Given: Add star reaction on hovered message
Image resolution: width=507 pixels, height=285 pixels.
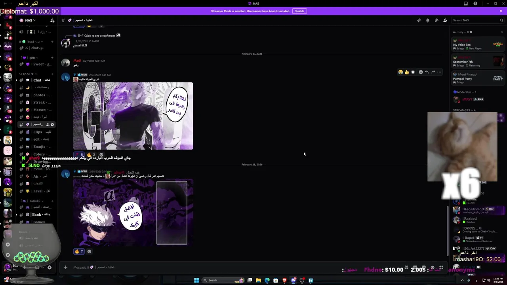Looking at the screenshot, I should pos(413,72).
